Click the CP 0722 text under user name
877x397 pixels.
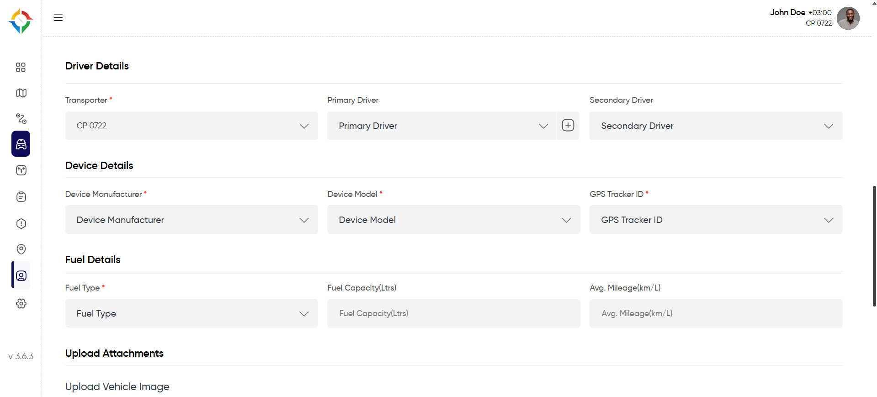point(819,23)
